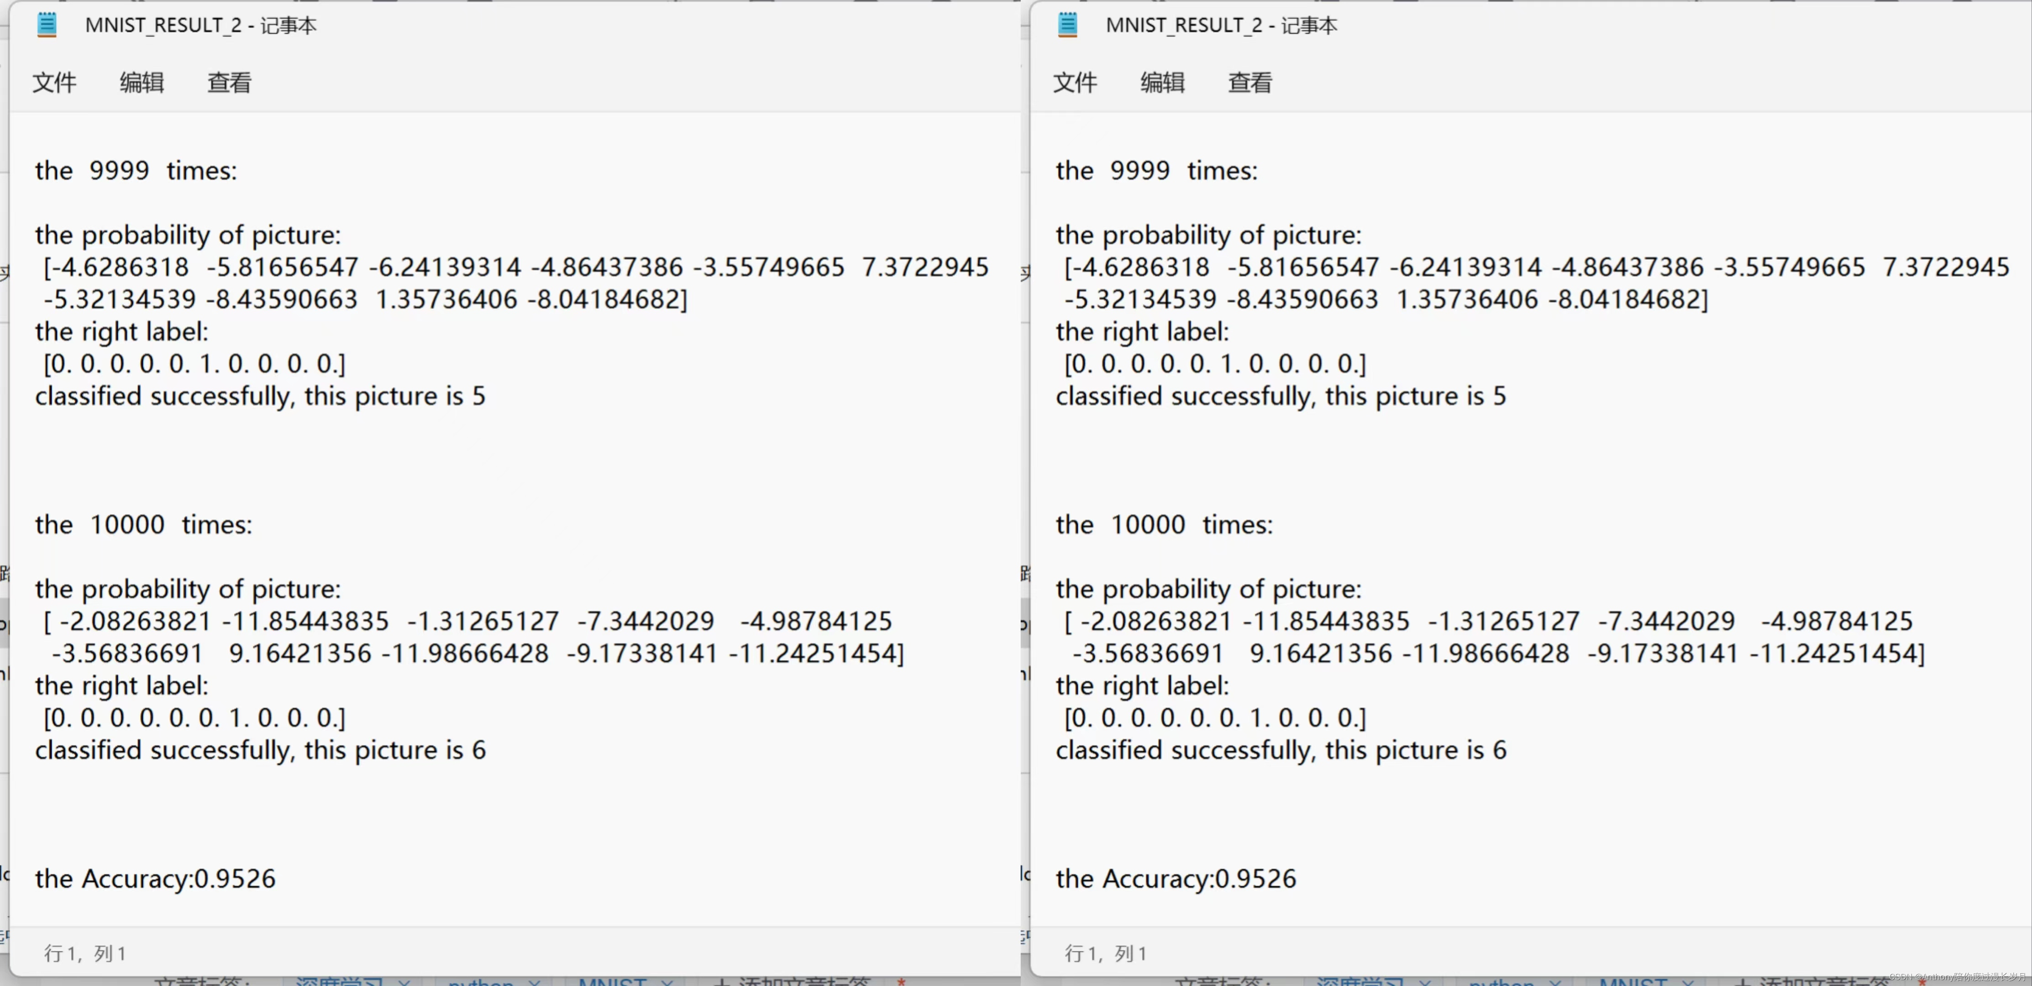Viewport: 2032px width, 986px height.
Task: Click the 行1，列1 status in left window
Action: coord(85,953)
